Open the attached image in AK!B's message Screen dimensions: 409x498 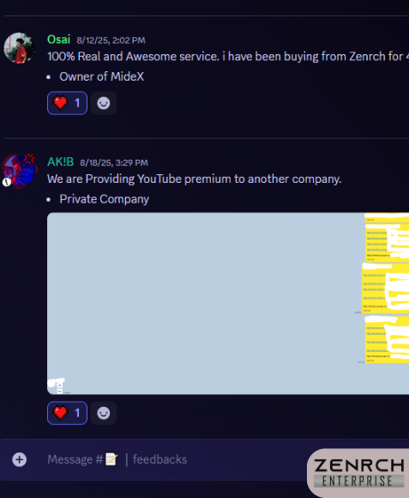click(x=228, y=303)
